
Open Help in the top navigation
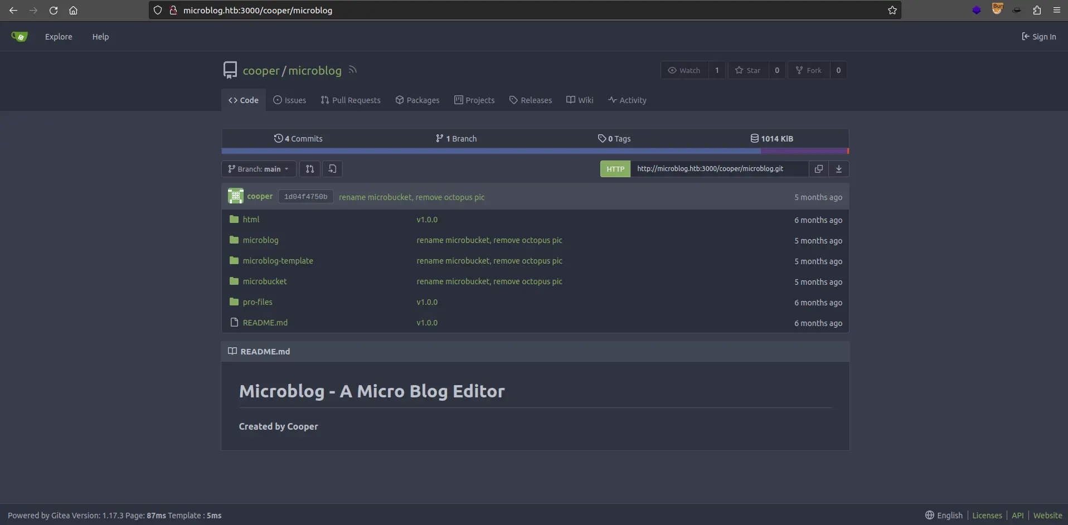click(x=100, y=37)
